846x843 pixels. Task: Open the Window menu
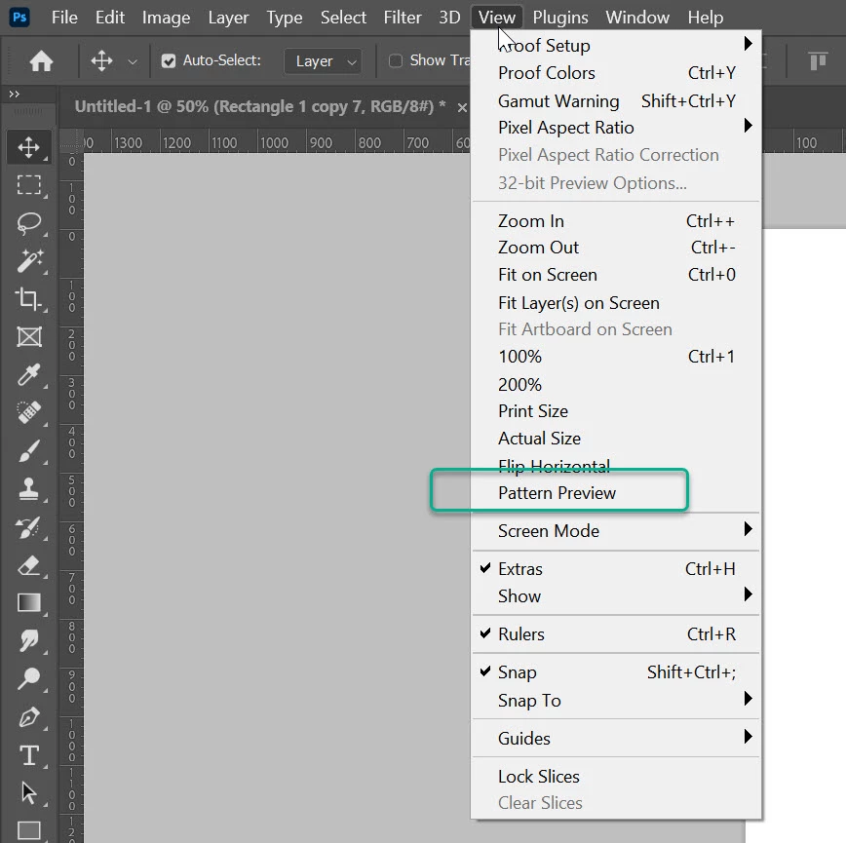coord(637,18)
